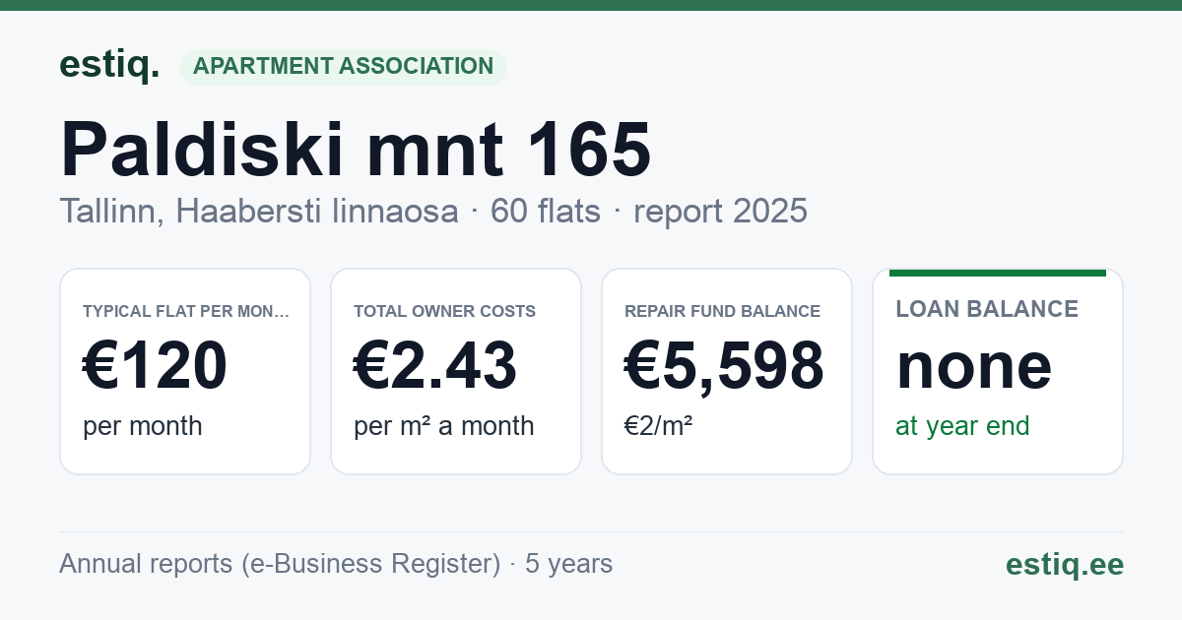Click the REPAIR FUND BALANCE label
The width and height of the screenshot is (1182, 620).
coord(723,311)
